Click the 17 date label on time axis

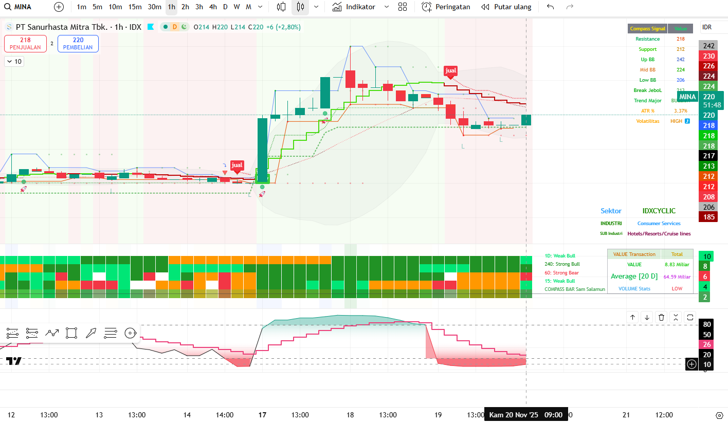click(x=262, y=415)
